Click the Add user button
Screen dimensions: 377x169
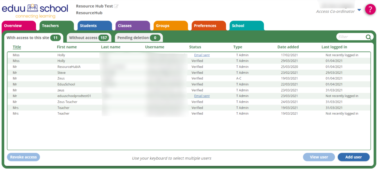(353, 157)
